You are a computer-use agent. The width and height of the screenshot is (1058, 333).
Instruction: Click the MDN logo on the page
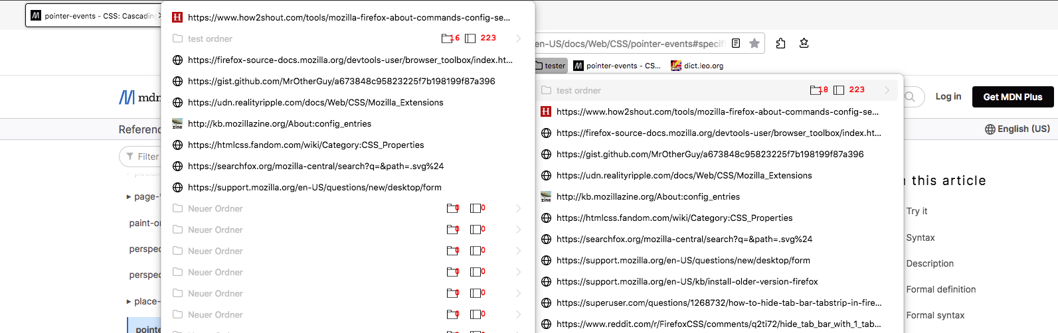coord(139,98)
